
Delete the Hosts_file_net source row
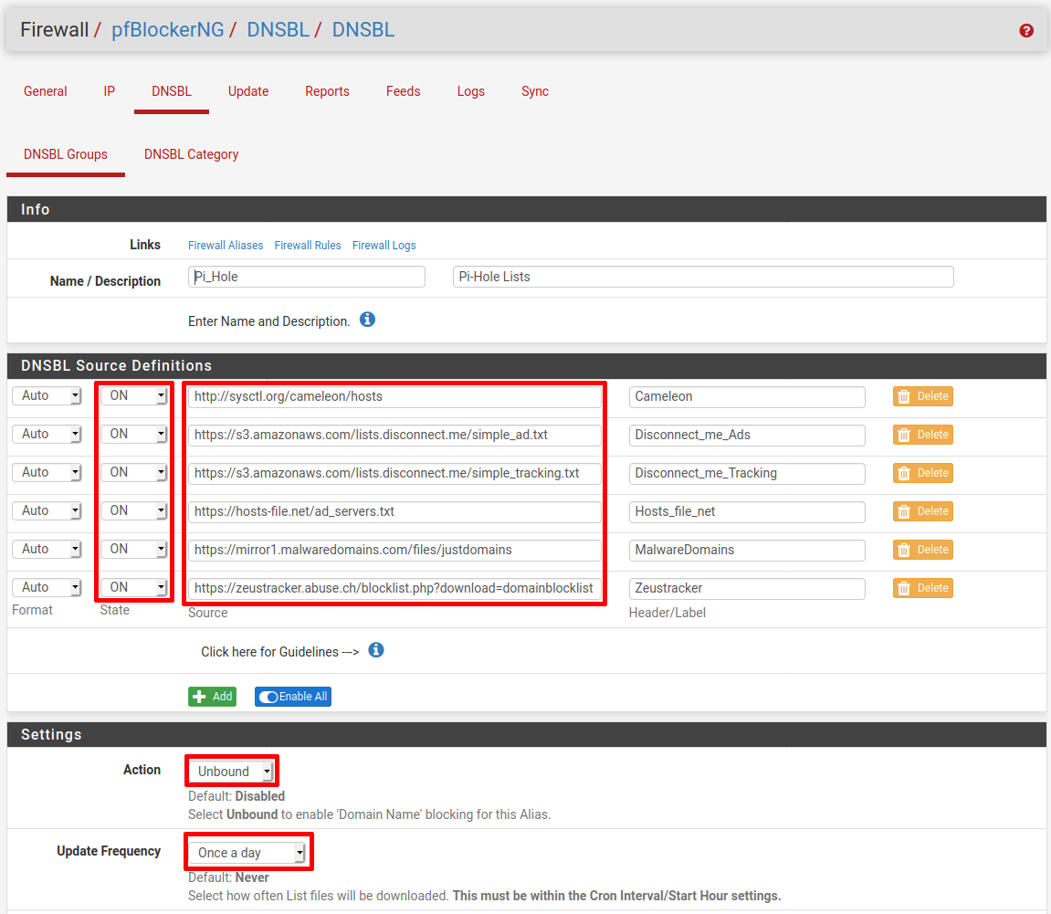click(923, 511)
